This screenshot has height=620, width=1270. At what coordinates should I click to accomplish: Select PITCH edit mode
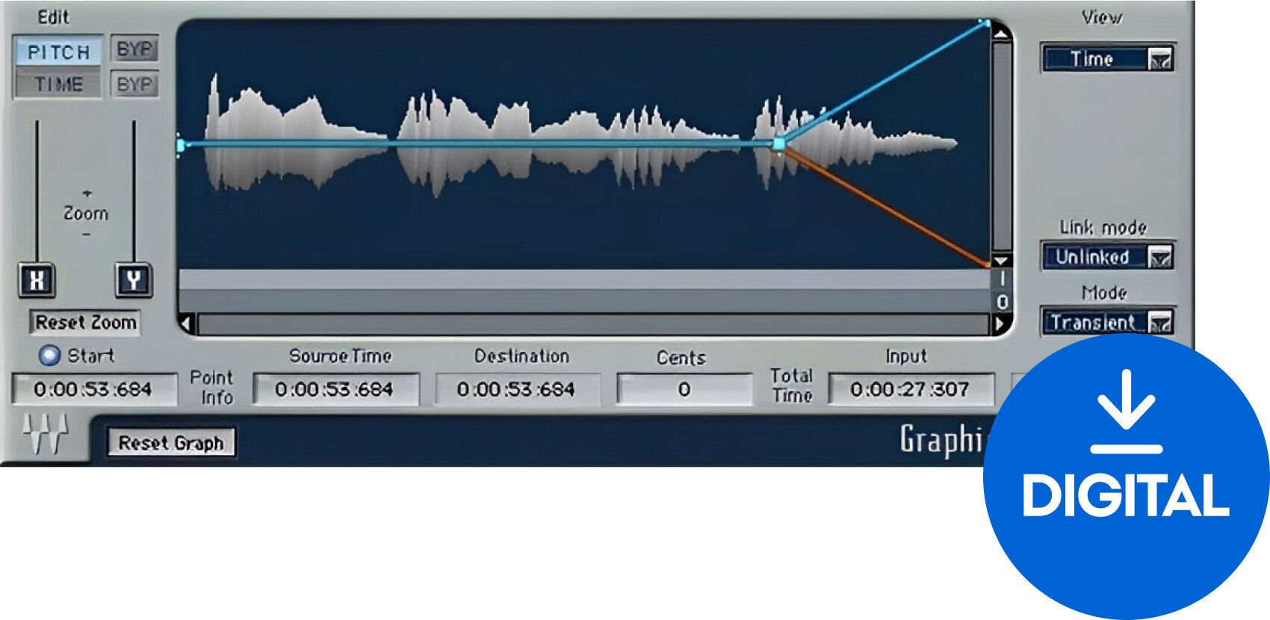[58, 52]
